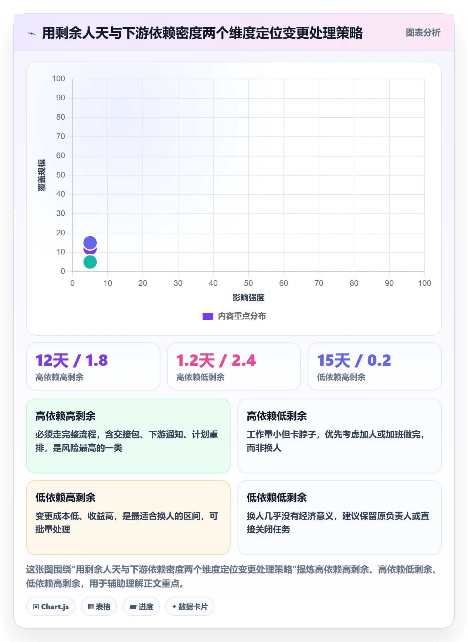This screenshot has width=468, height=642.
Task: Click the diamond icon in 数据卡片 tag
Action: click(174, 607)
